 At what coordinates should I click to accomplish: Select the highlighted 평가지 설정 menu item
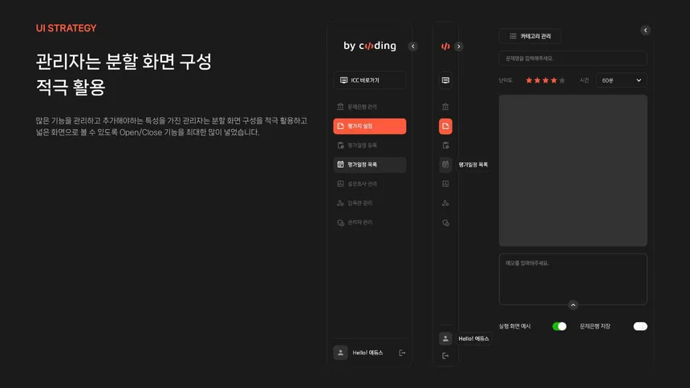point(370,126)
